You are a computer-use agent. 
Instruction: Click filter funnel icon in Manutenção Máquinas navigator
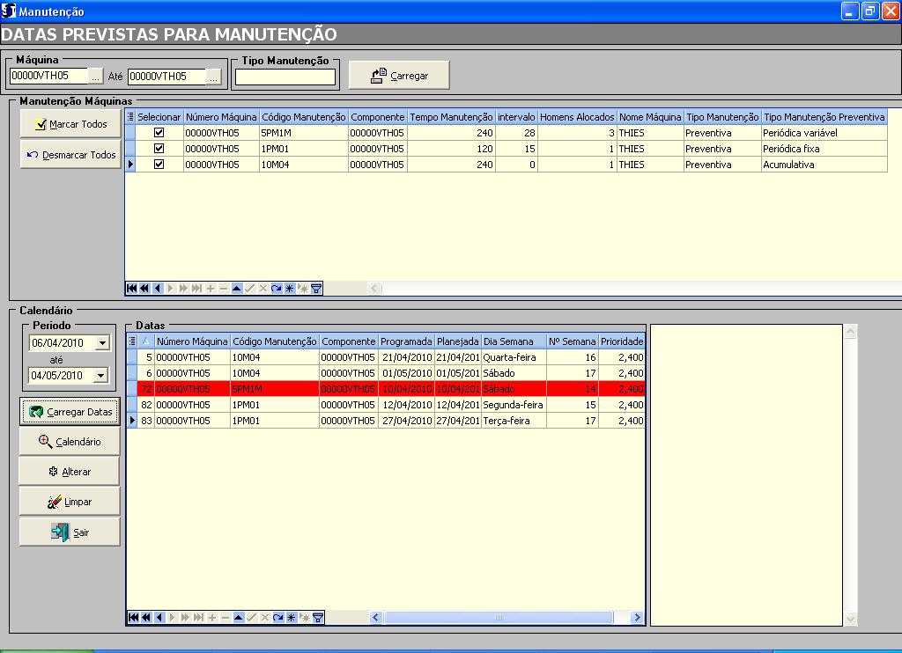click(x=317, y=288)
